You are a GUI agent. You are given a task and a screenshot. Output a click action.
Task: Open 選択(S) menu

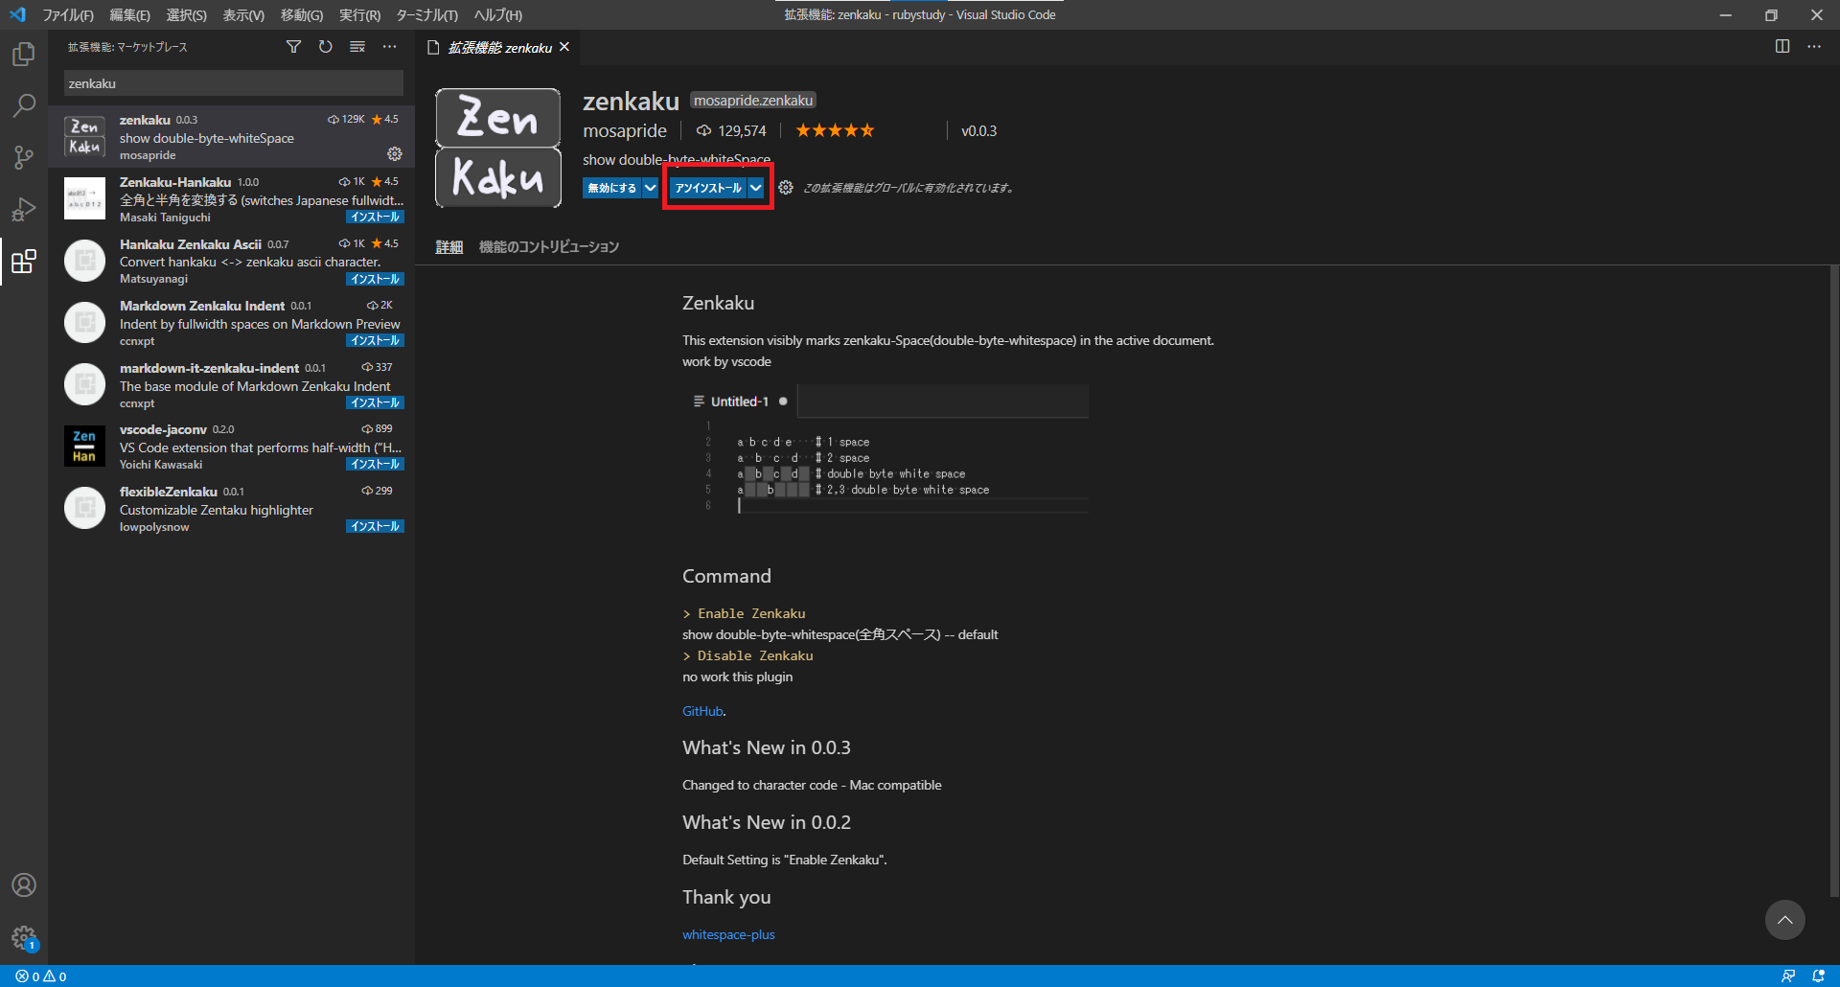pyautogui.click(x=186, y=14)
